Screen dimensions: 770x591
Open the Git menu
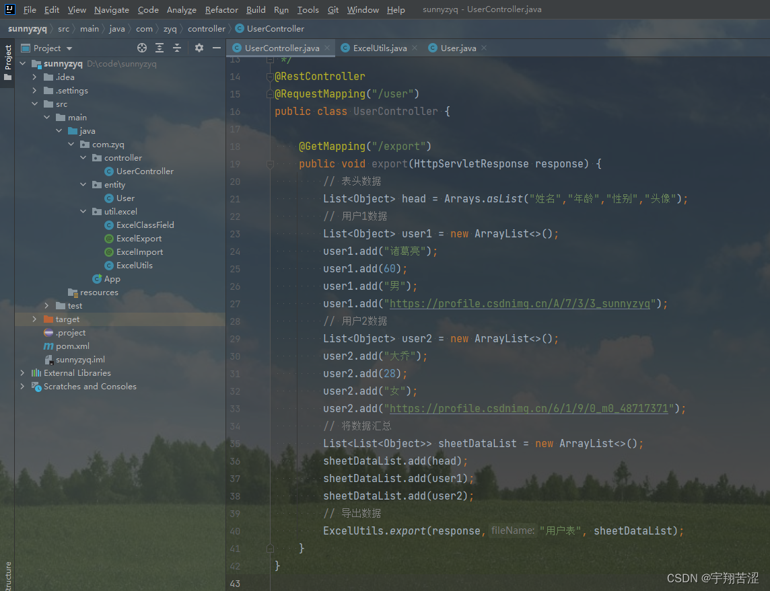pos(333,10)
